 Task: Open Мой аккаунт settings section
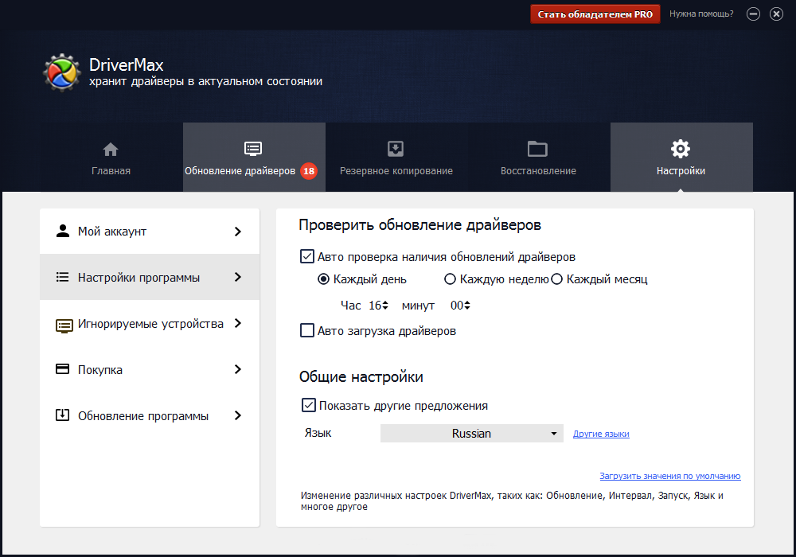pyautogui.click(x=150, y=232)
